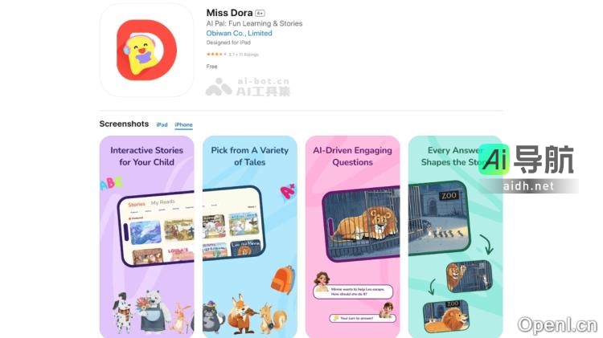Click the caged lion picture in pink card
The image size is (603, 338).
[362, 223]
